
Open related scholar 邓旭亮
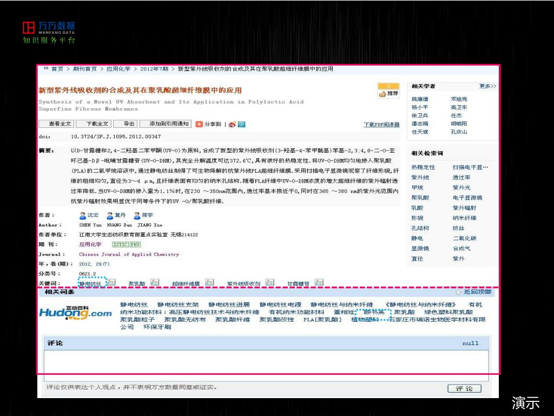459,99
